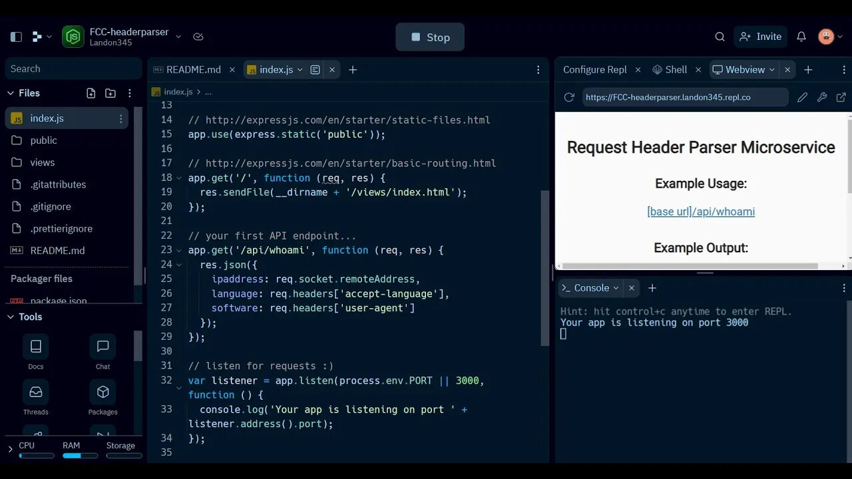This screenshot has height=479, width=852.
Task: Open search magnifier in top bar
Action: point(720,37)
